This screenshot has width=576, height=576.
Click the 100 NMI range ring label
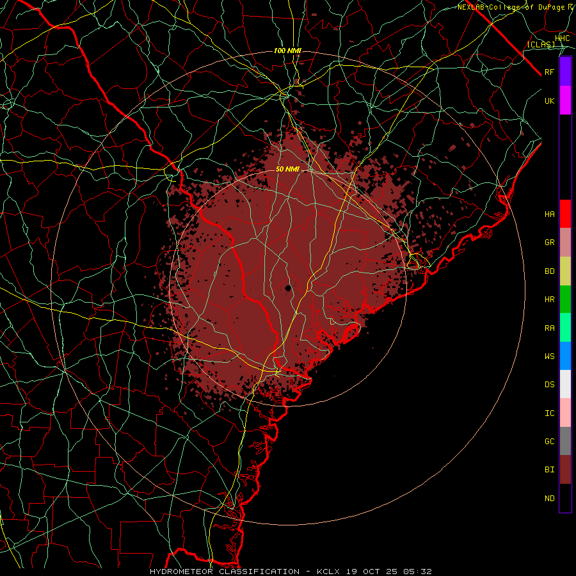pos(287,51)
